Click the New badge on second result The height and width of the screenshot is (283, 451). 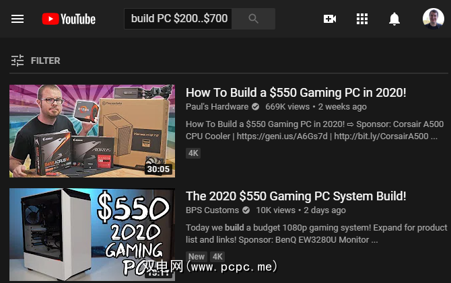197,257
